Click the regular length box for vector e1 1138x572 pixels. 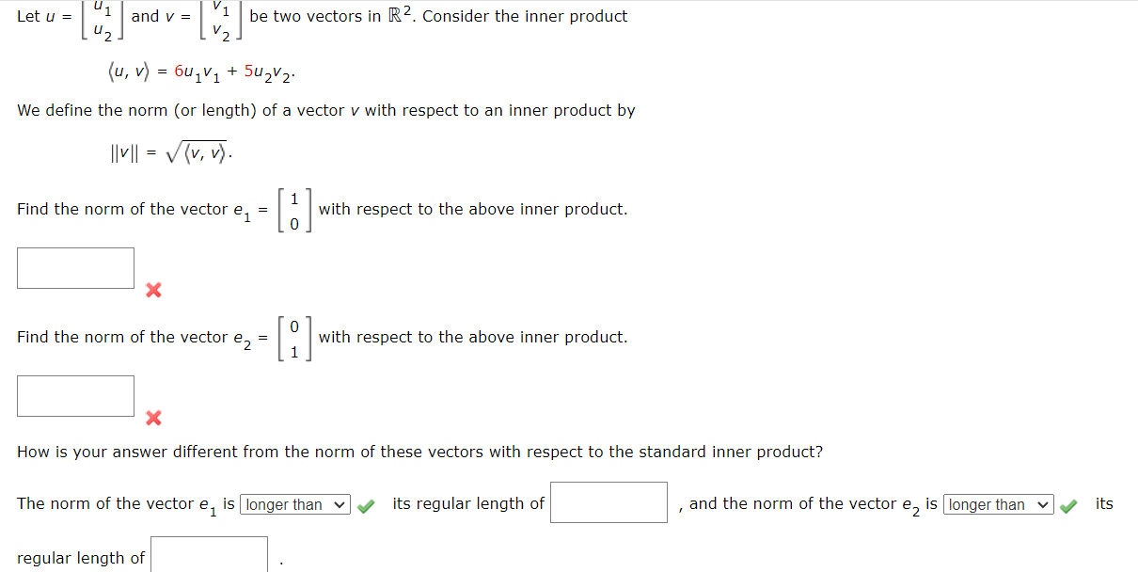(609, 501)
